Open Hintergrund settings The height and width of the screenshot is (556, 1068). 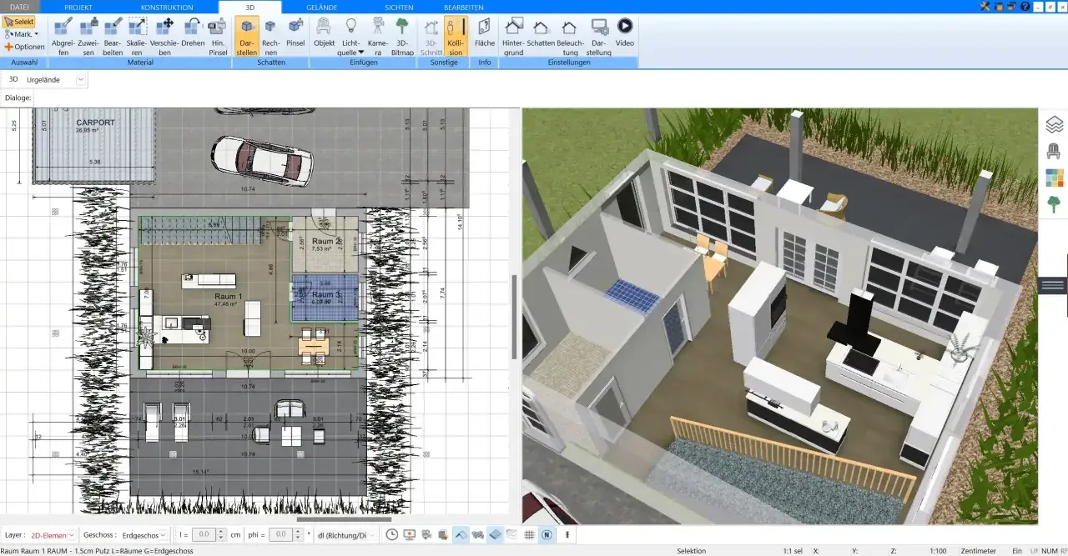point(514,36)
